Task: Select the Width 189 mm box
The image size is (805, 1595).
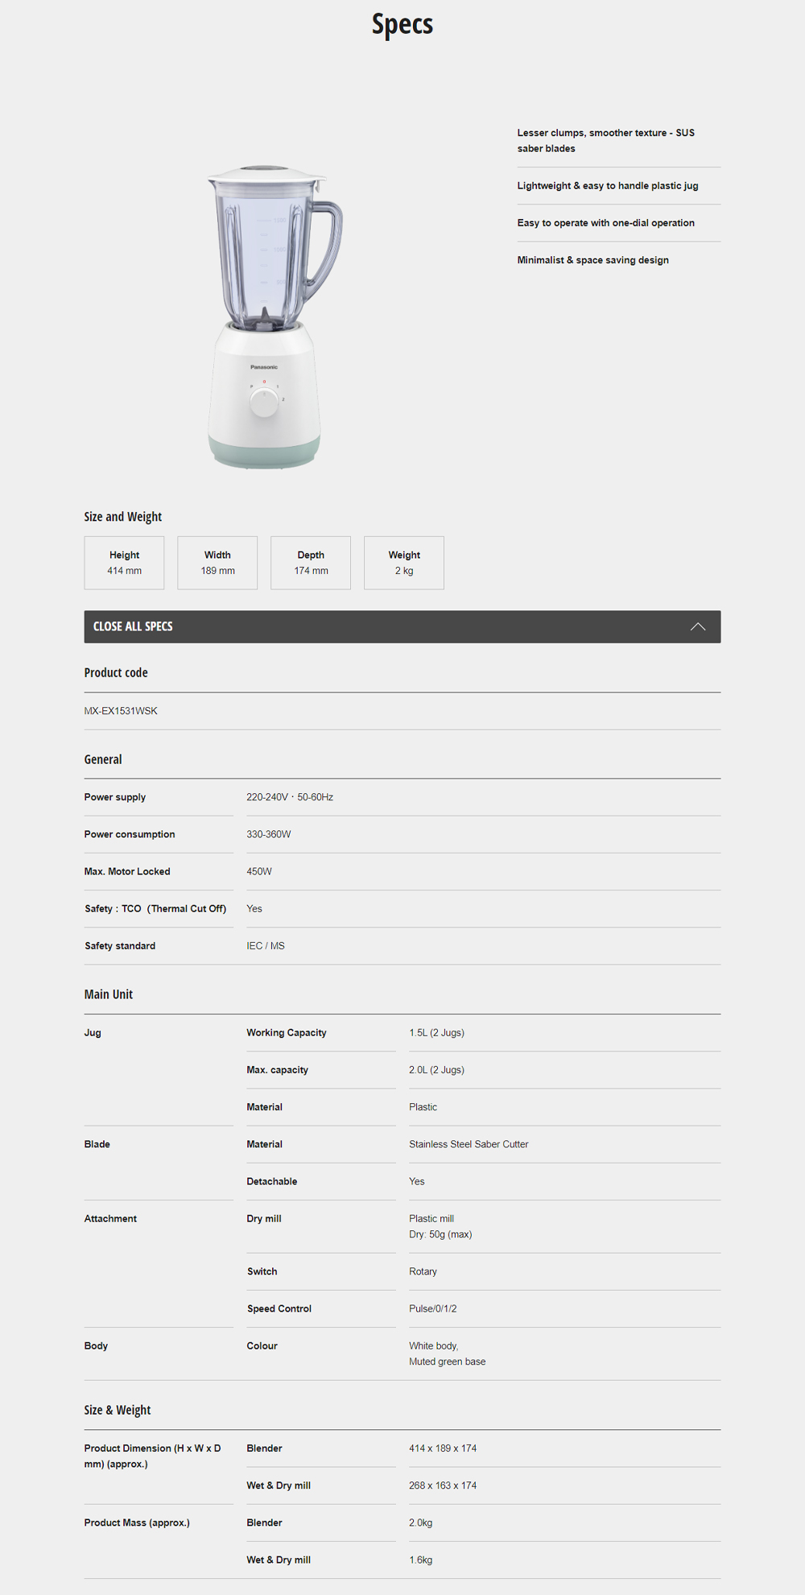Action: tap(217, 563)
